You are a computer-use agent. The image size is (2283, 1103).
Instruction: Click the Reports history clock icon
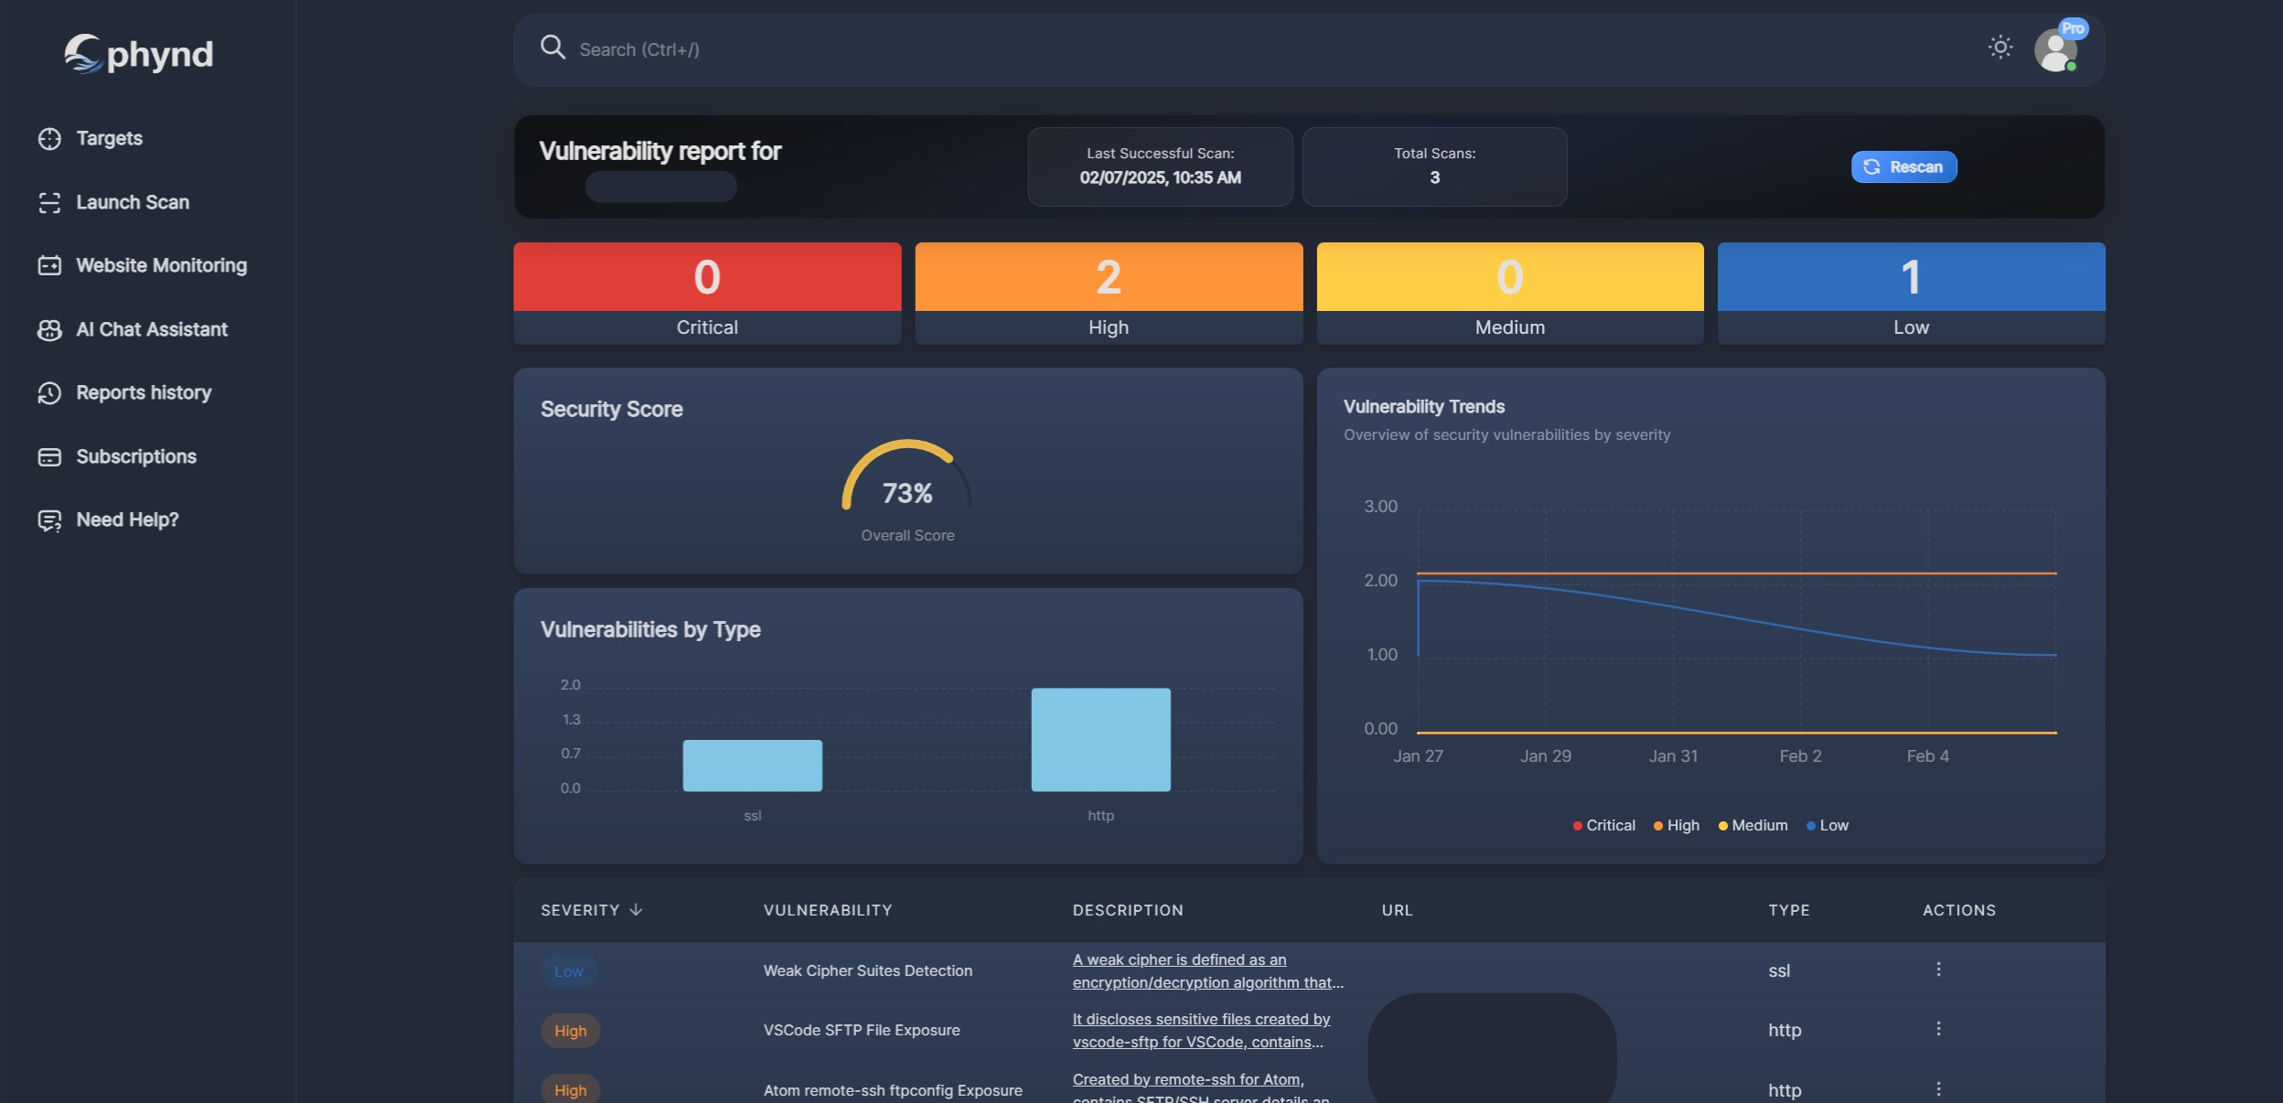click(x=49, y=393)
